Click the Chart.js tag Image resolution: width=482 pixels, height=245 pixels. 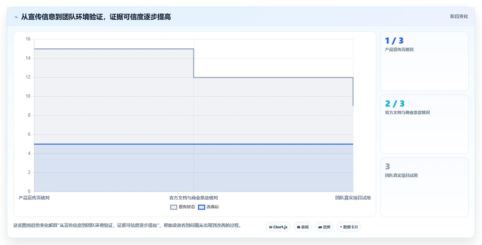[278, 227]
